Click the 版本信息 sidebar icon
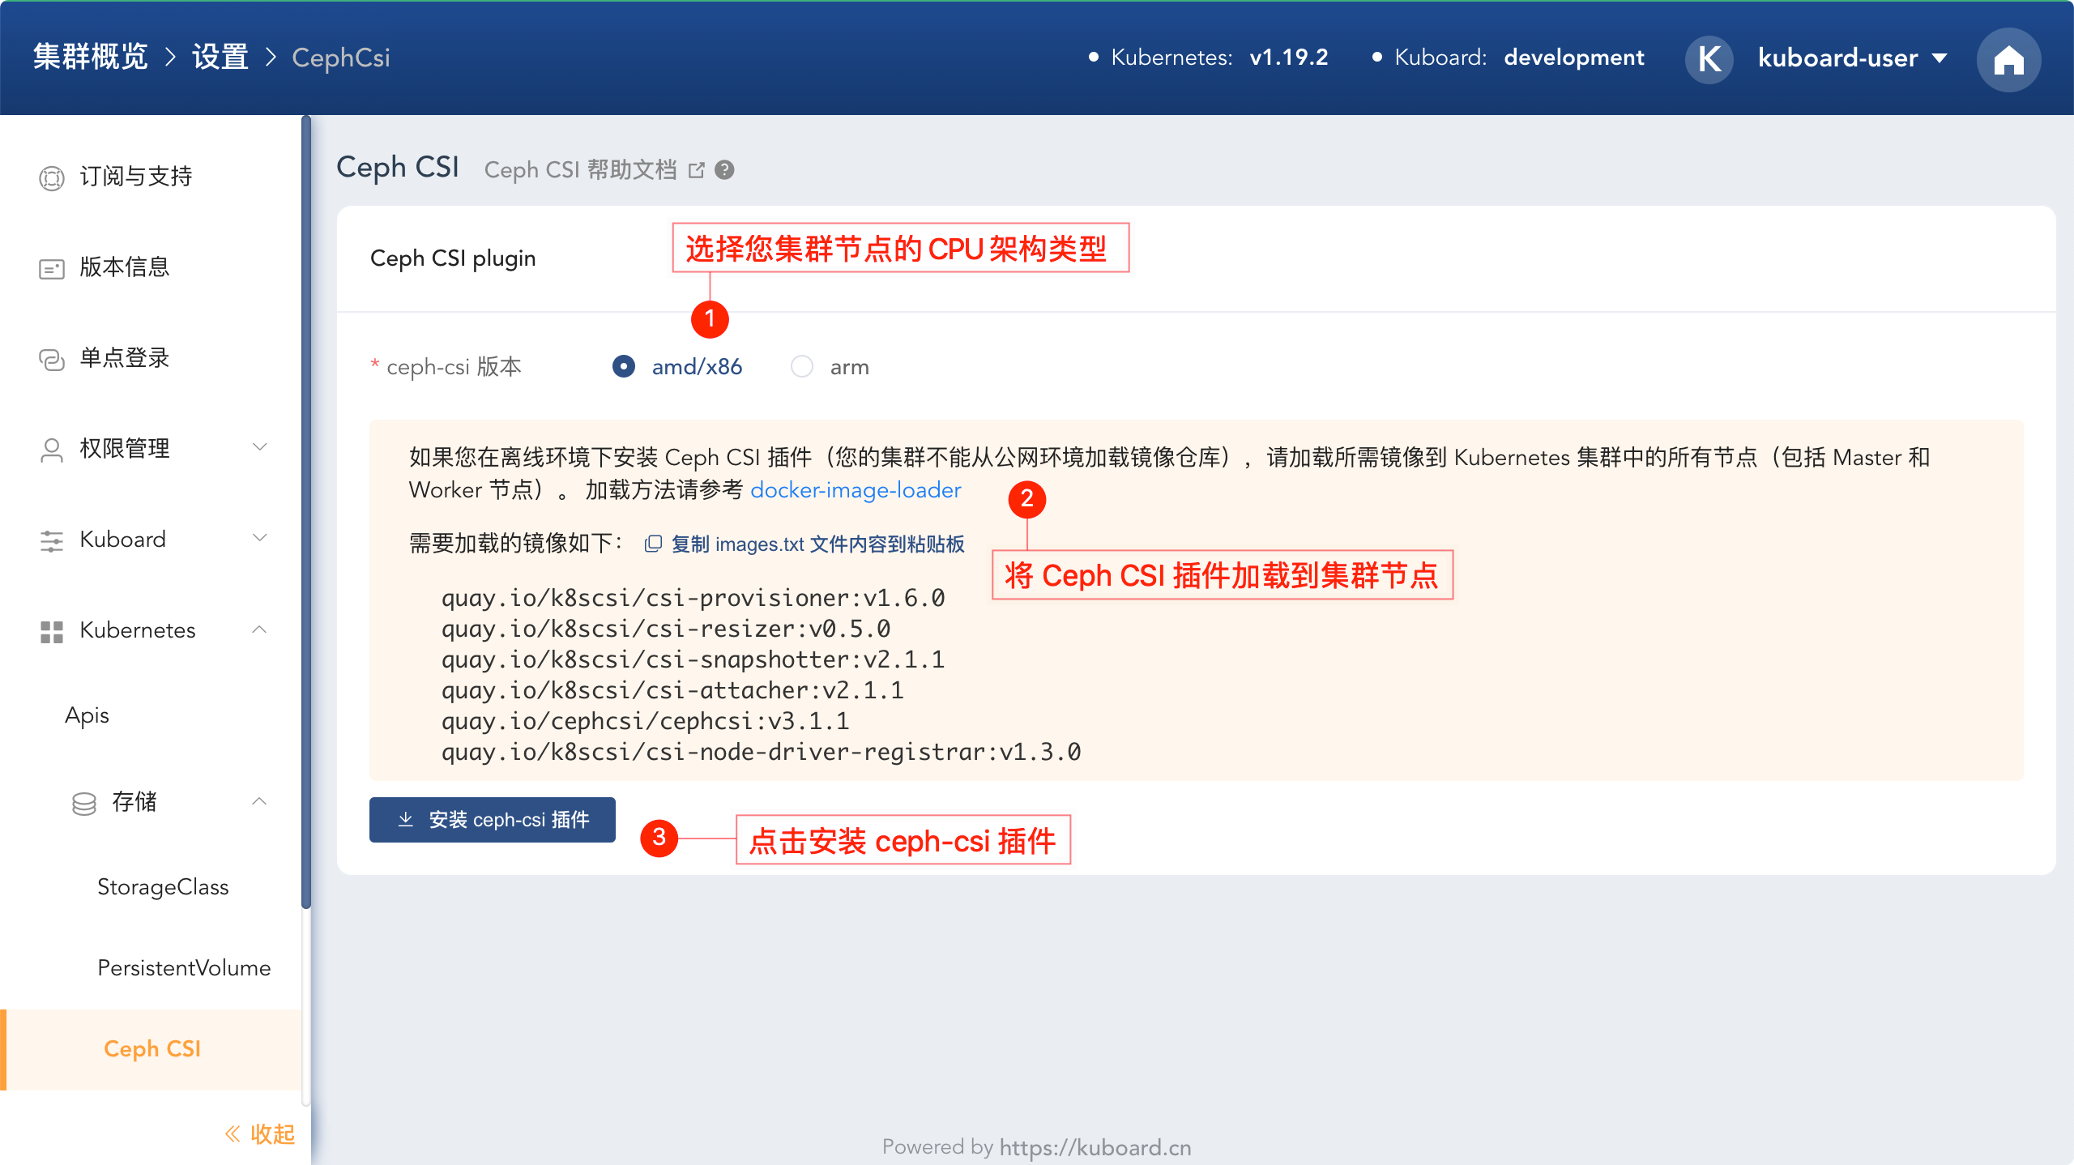The image size is (2074, 1165). pyautogui.click(x=52, y=268)
